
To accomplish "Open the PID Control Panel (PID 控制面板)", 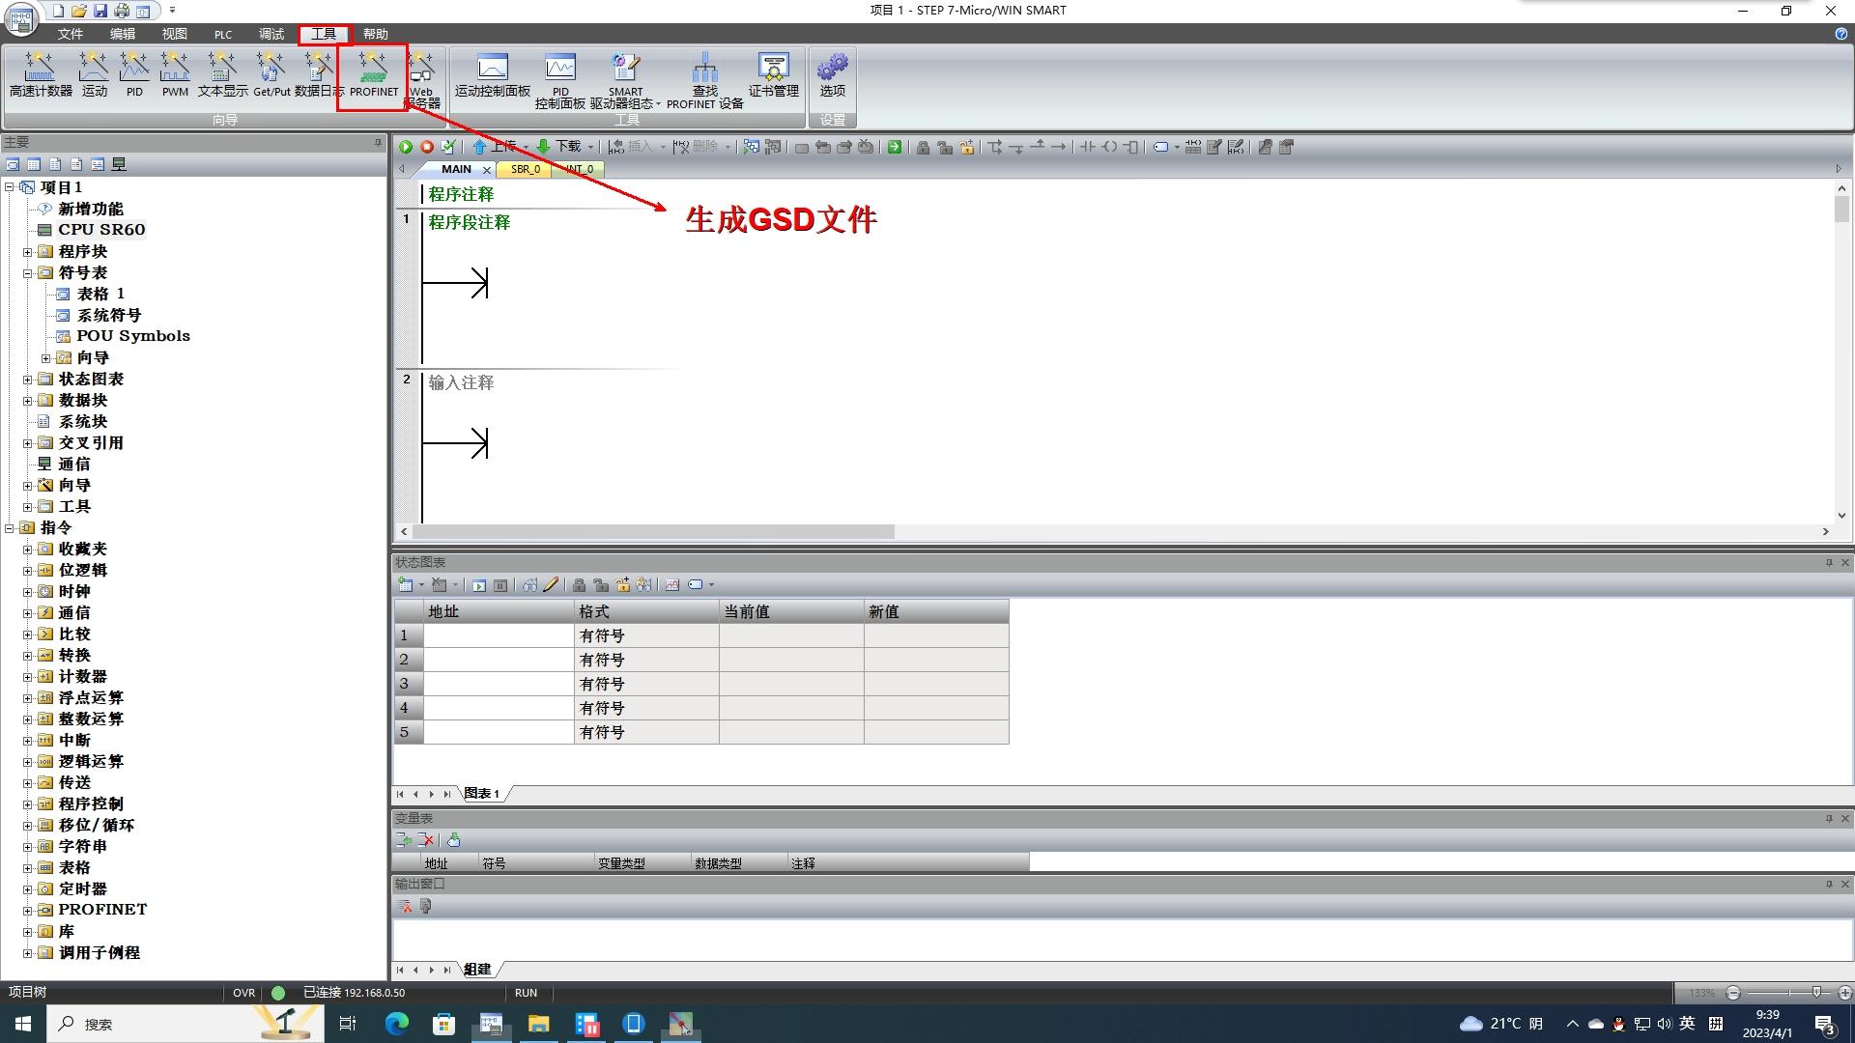I will 560,80.
